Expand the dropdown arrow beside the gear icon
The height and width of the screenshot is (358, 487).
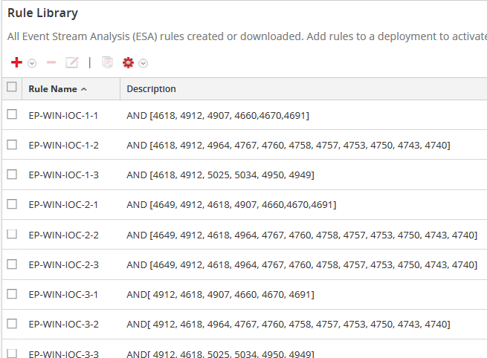coord(143,64)
